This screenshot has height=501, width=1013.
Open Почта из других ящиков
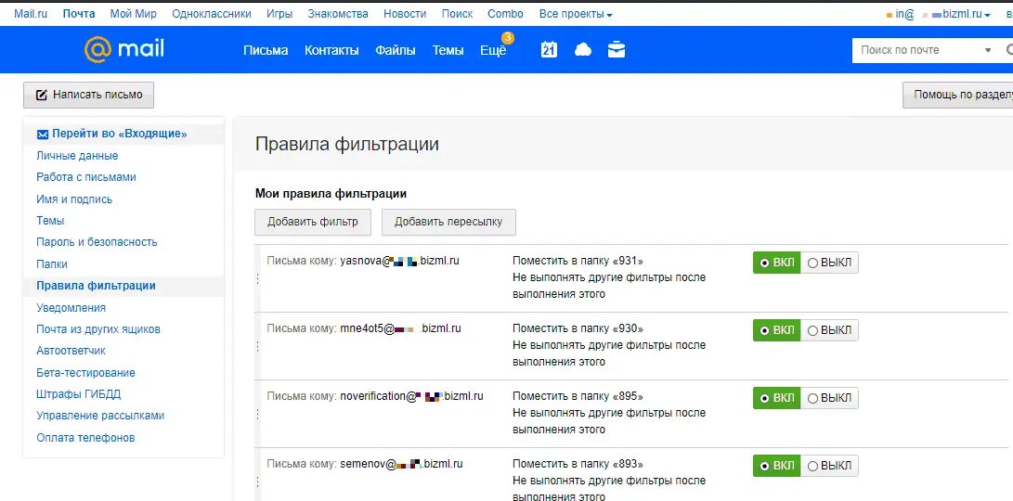point(98,329)
